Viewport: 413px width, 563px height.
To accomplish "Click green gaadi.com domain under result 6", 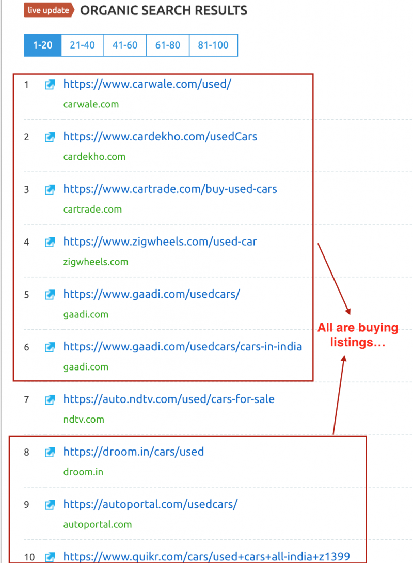I will coord(86,367).
